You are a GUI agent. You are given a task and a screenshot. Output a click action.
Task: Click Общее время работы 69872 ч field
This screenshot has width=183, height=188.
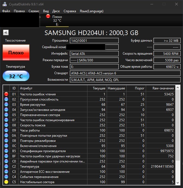click(x=167, y=67)
